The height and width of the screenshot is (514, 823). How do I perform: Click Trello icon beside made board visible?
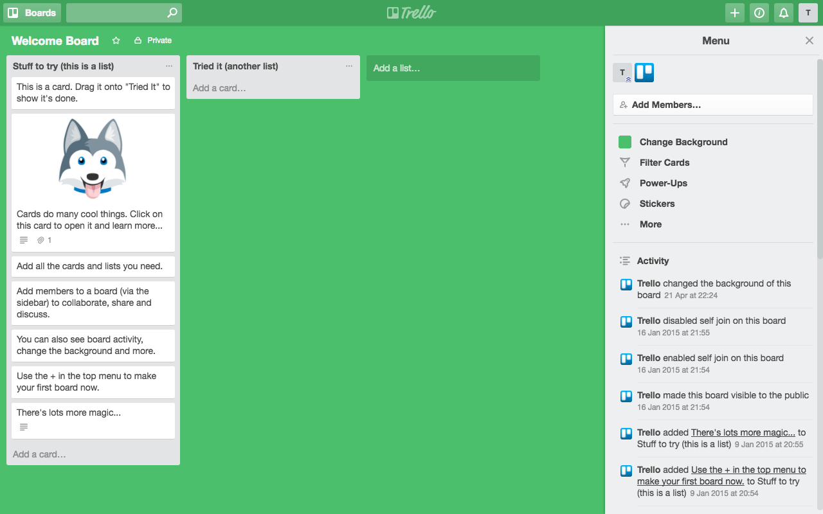coord(626,396)
